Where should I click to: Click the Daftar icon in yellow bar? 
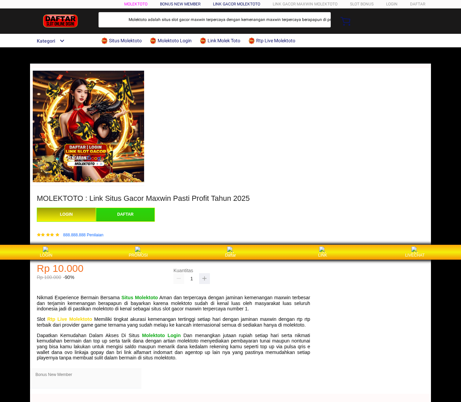[x=230, y=250]
